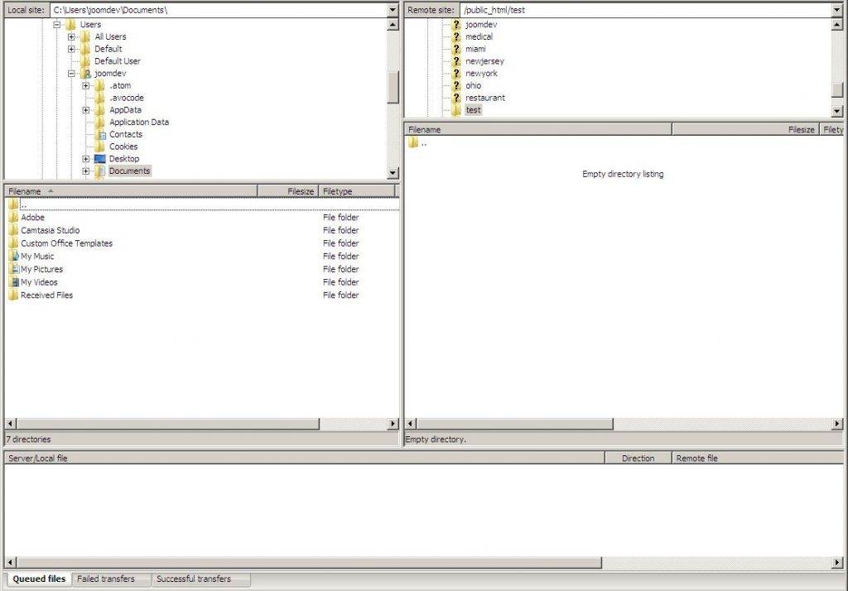Image resolution: width=848 pixels, height=591 pixels.
Task: Collapse the joomdev user folder node
Action: pyautogui.click(x=72, y=74)
